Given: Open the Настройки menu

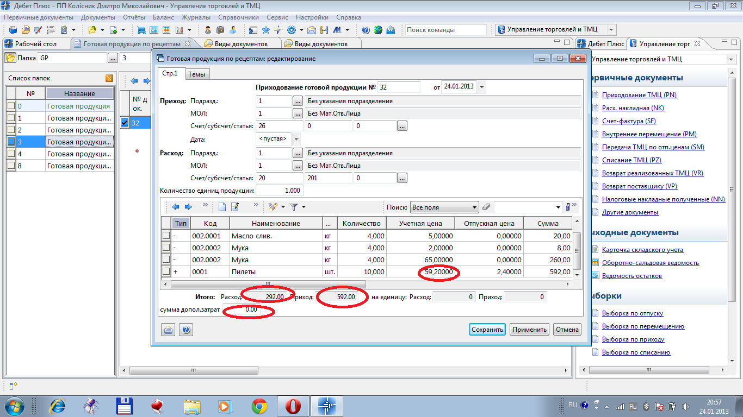Looking at the screenshot, I should point(313,17).
